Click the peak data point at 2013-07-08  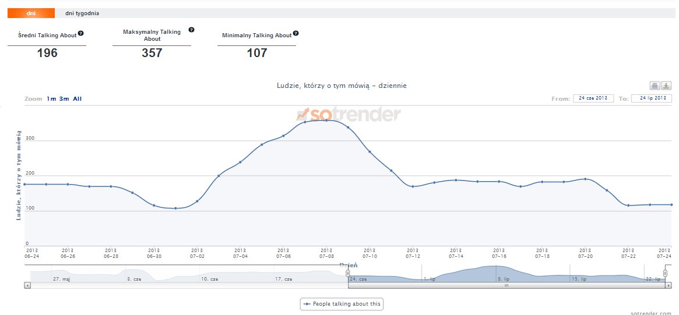[x=326, y=121]
